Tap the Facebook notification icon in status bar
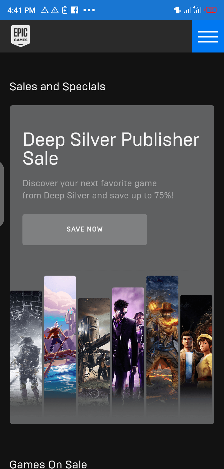This screenshot has height=469, width=224. click(x=75, y=10)
